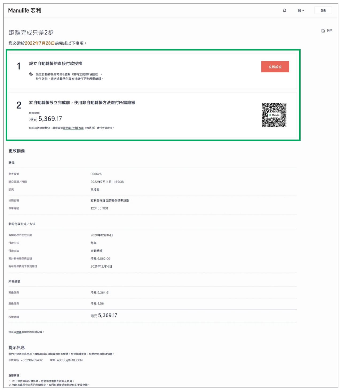Image resolution: width=342 pixels, height=391 pixels.
Task: Click the 列印 print label
Action: (x=329, y=31)
